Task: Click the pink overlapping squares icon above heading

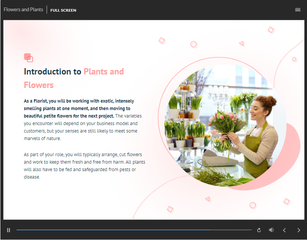Action: (x=28, y=57)
